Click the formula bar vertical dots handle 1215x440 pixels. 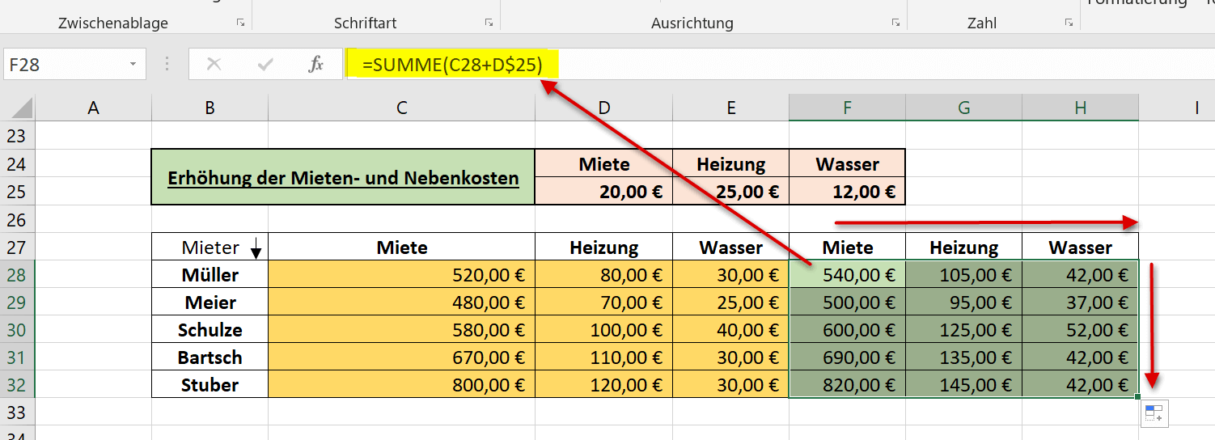(x=167, y=64)
